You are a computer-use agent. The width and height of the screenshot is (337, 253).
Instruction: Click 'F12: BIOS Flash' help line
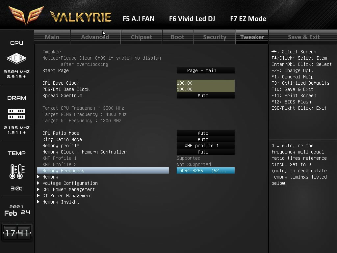(291, 102)
